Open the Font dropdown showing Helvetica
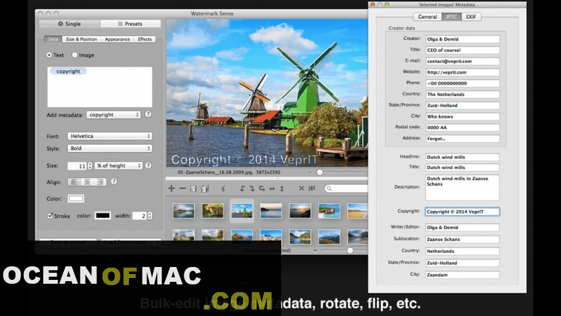Viewport: 561px width, 316px height. (110, 136)
